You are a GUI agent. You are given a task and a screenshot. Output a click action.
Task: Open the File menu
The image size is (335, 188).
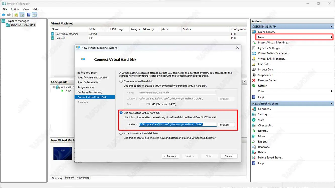pos(5,9)
